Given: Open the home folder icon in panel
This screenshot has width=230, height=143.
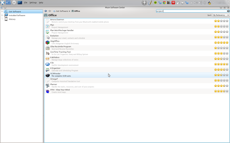Looking at the screenshot, I should click(x=8, y=3).
